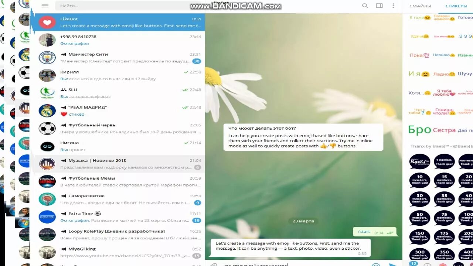Click the 'Фотография' preview under +998 99 8410738
This screenshot has height=266, width=473.
(75, 43)
